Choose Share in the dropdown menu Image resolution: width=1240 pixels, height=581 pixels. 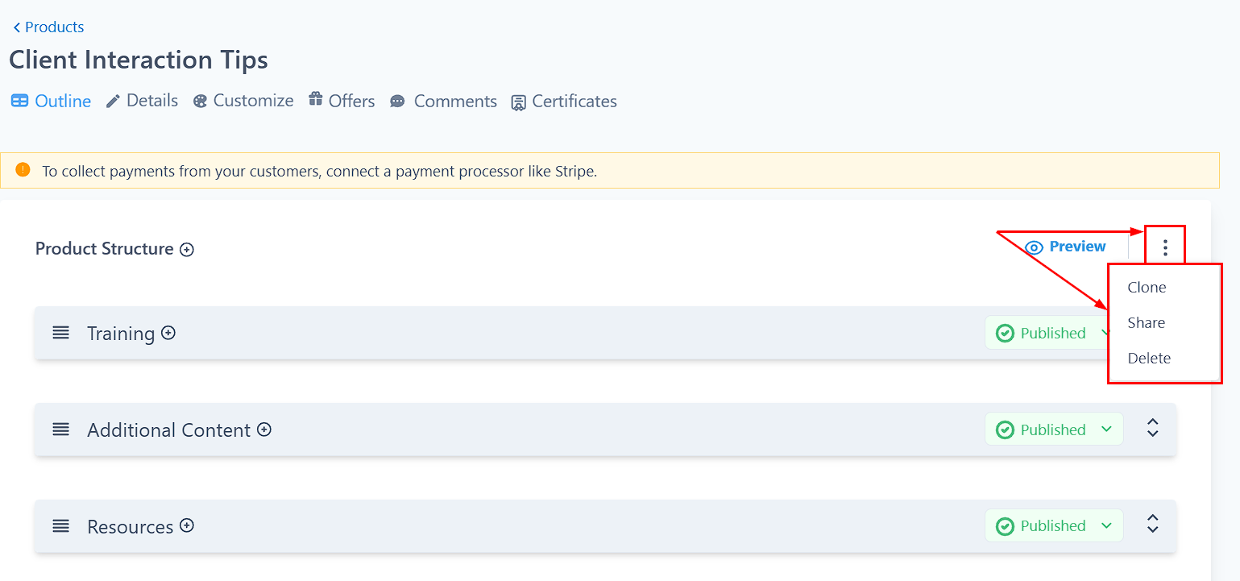[1146, 323]
